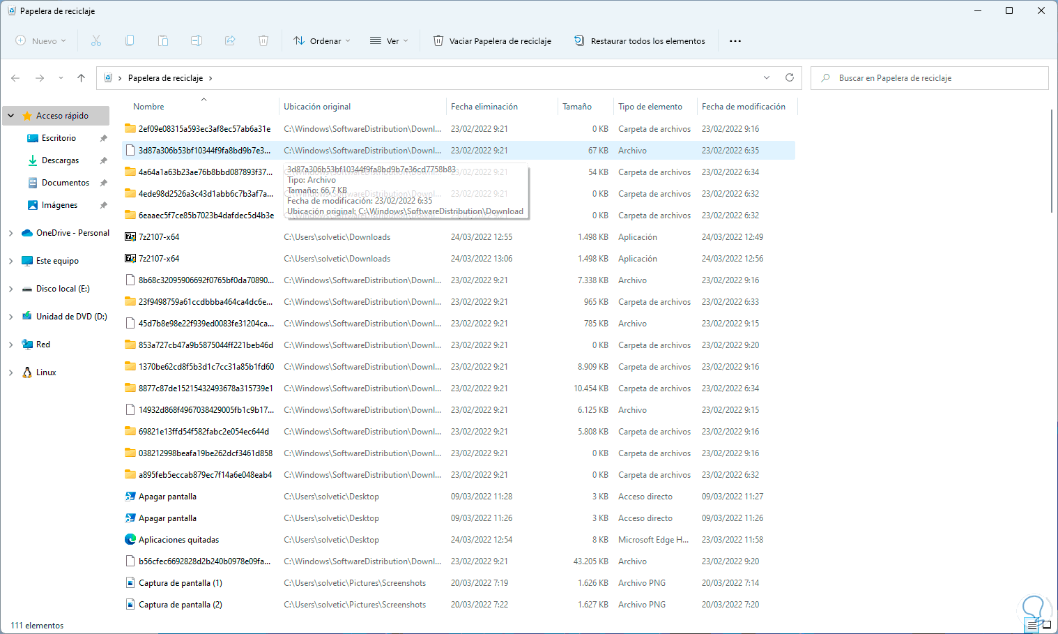Expand the Este equipo tree node
This screenshot has height=634, width=1058.
coord(11,261)
